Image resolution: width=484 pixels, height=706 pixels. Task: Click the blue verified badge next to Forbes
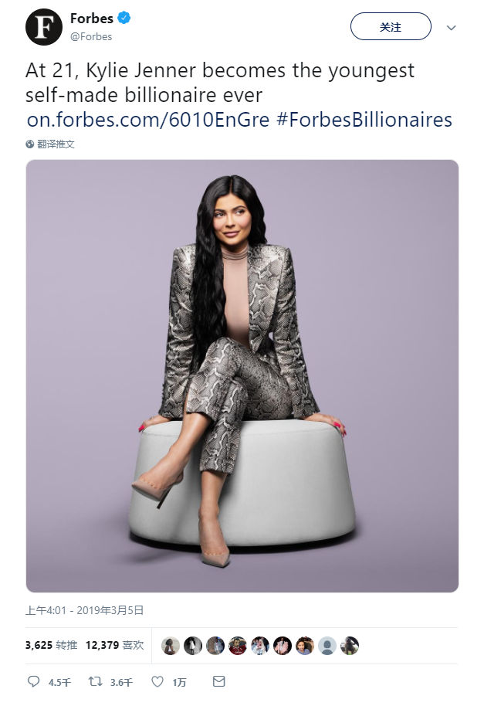[124, 18]
